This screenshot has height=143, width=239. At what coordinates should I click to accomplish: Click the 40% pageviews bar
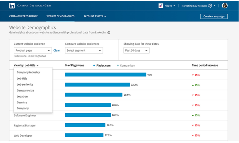[106, 74]
